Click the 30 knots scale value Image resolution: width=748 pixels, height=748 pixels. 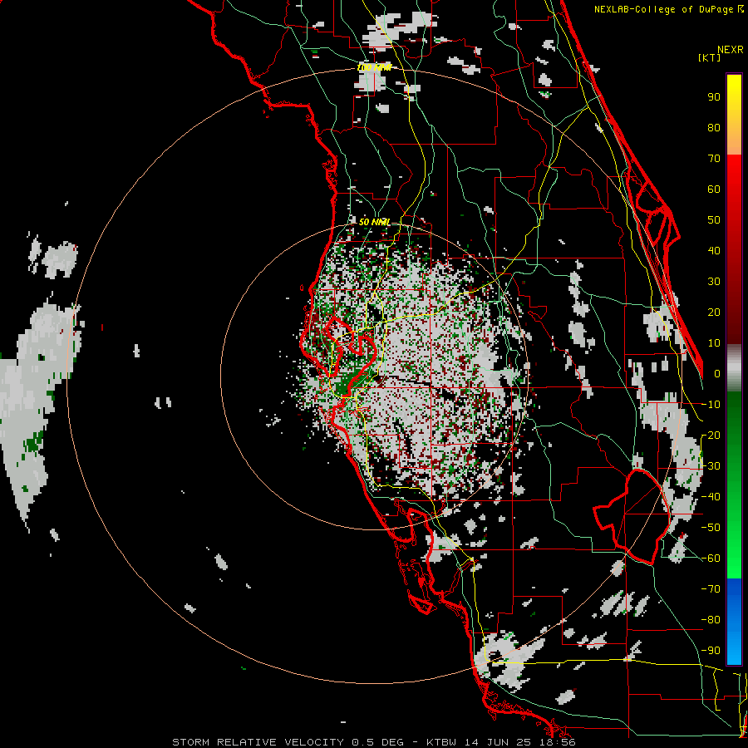pyautogui.click(x=714, y=282)
